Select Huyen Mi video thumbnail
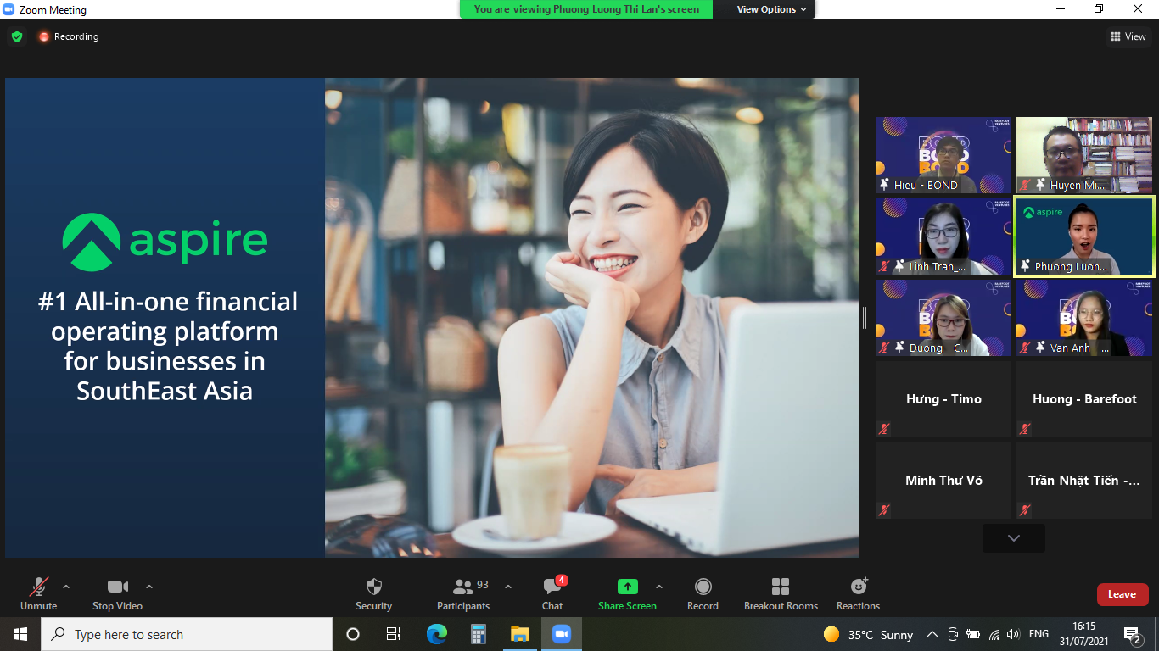The image size is (1159, 651). click(1084, 155)
